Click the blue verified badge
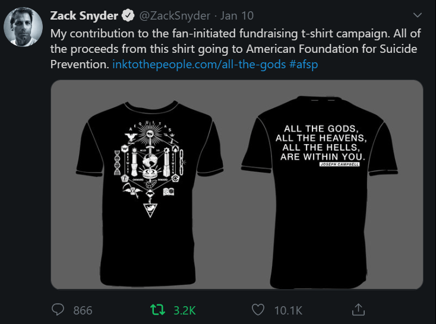436x324 pixels. pyautogui.click(x=128, y=15)
